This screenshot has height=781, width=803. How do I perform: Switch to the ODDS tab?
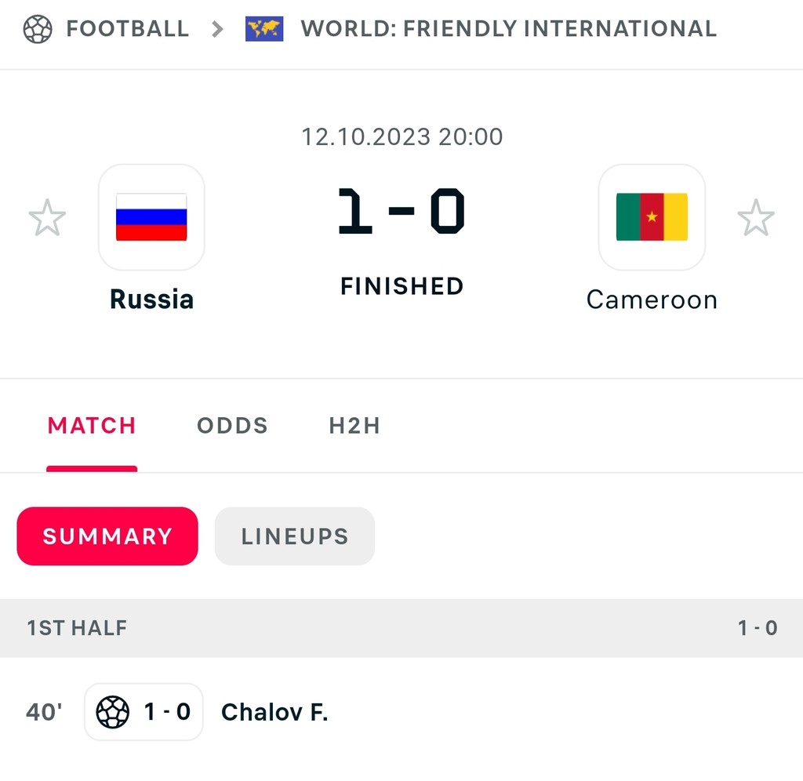pos(232,426)
